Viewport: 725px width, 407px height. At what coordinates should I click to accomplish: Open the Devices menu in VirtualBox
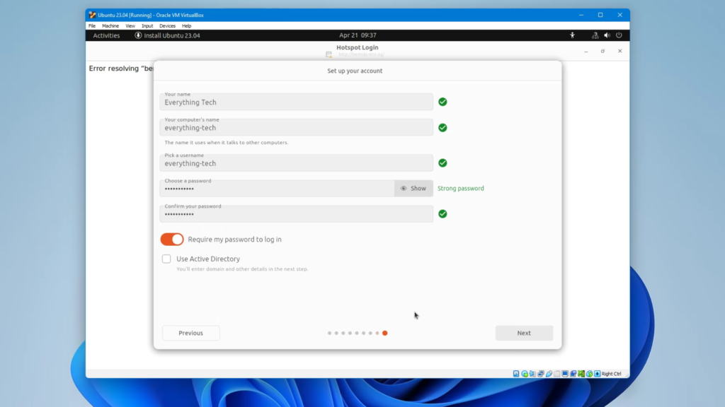(167, 26)
